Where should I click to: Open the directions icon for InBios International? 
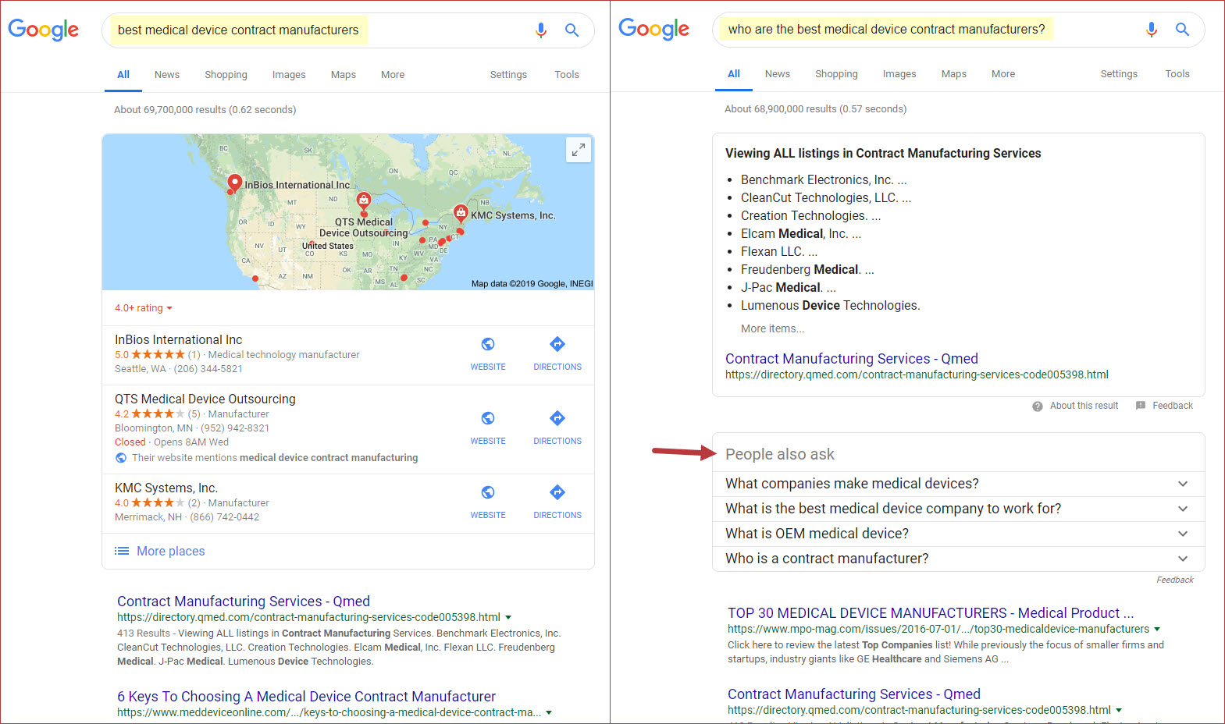(557, 344)
